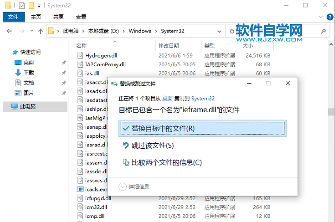Viewport: 335px width, 222px height.
Task: Click the Hydrogen.dll file icon
Action: 80,56
